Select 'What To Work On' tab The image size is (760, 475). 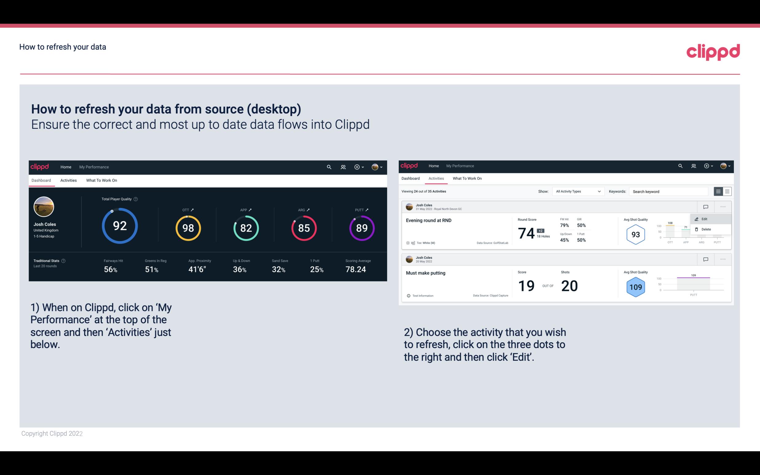[101, 179]
